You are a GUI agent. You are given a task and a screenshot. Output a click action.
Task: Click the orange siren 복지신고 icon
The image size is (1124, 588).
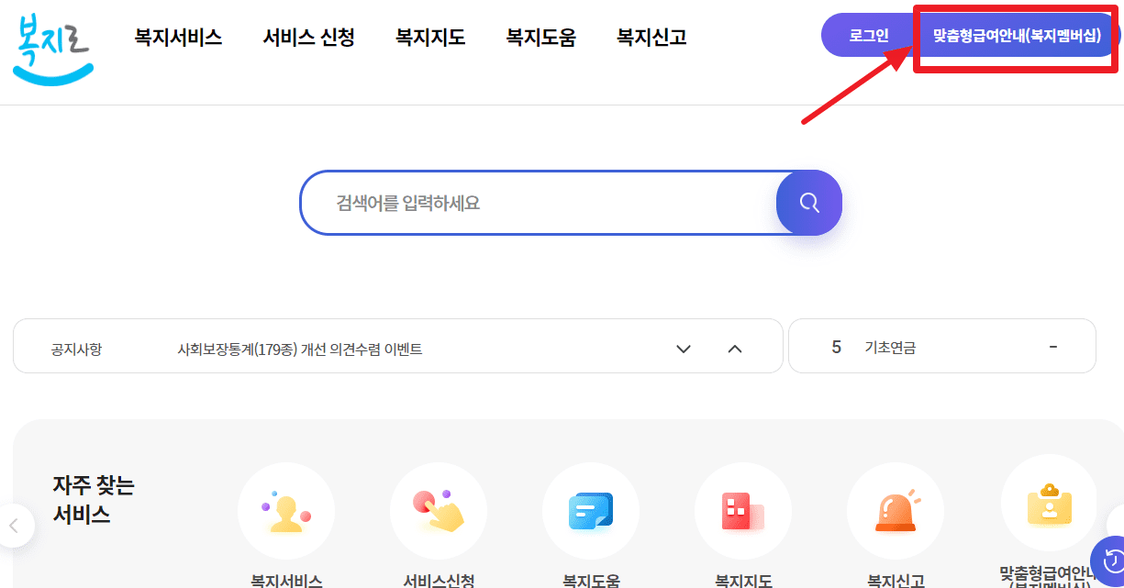click(x=896, y=511)
